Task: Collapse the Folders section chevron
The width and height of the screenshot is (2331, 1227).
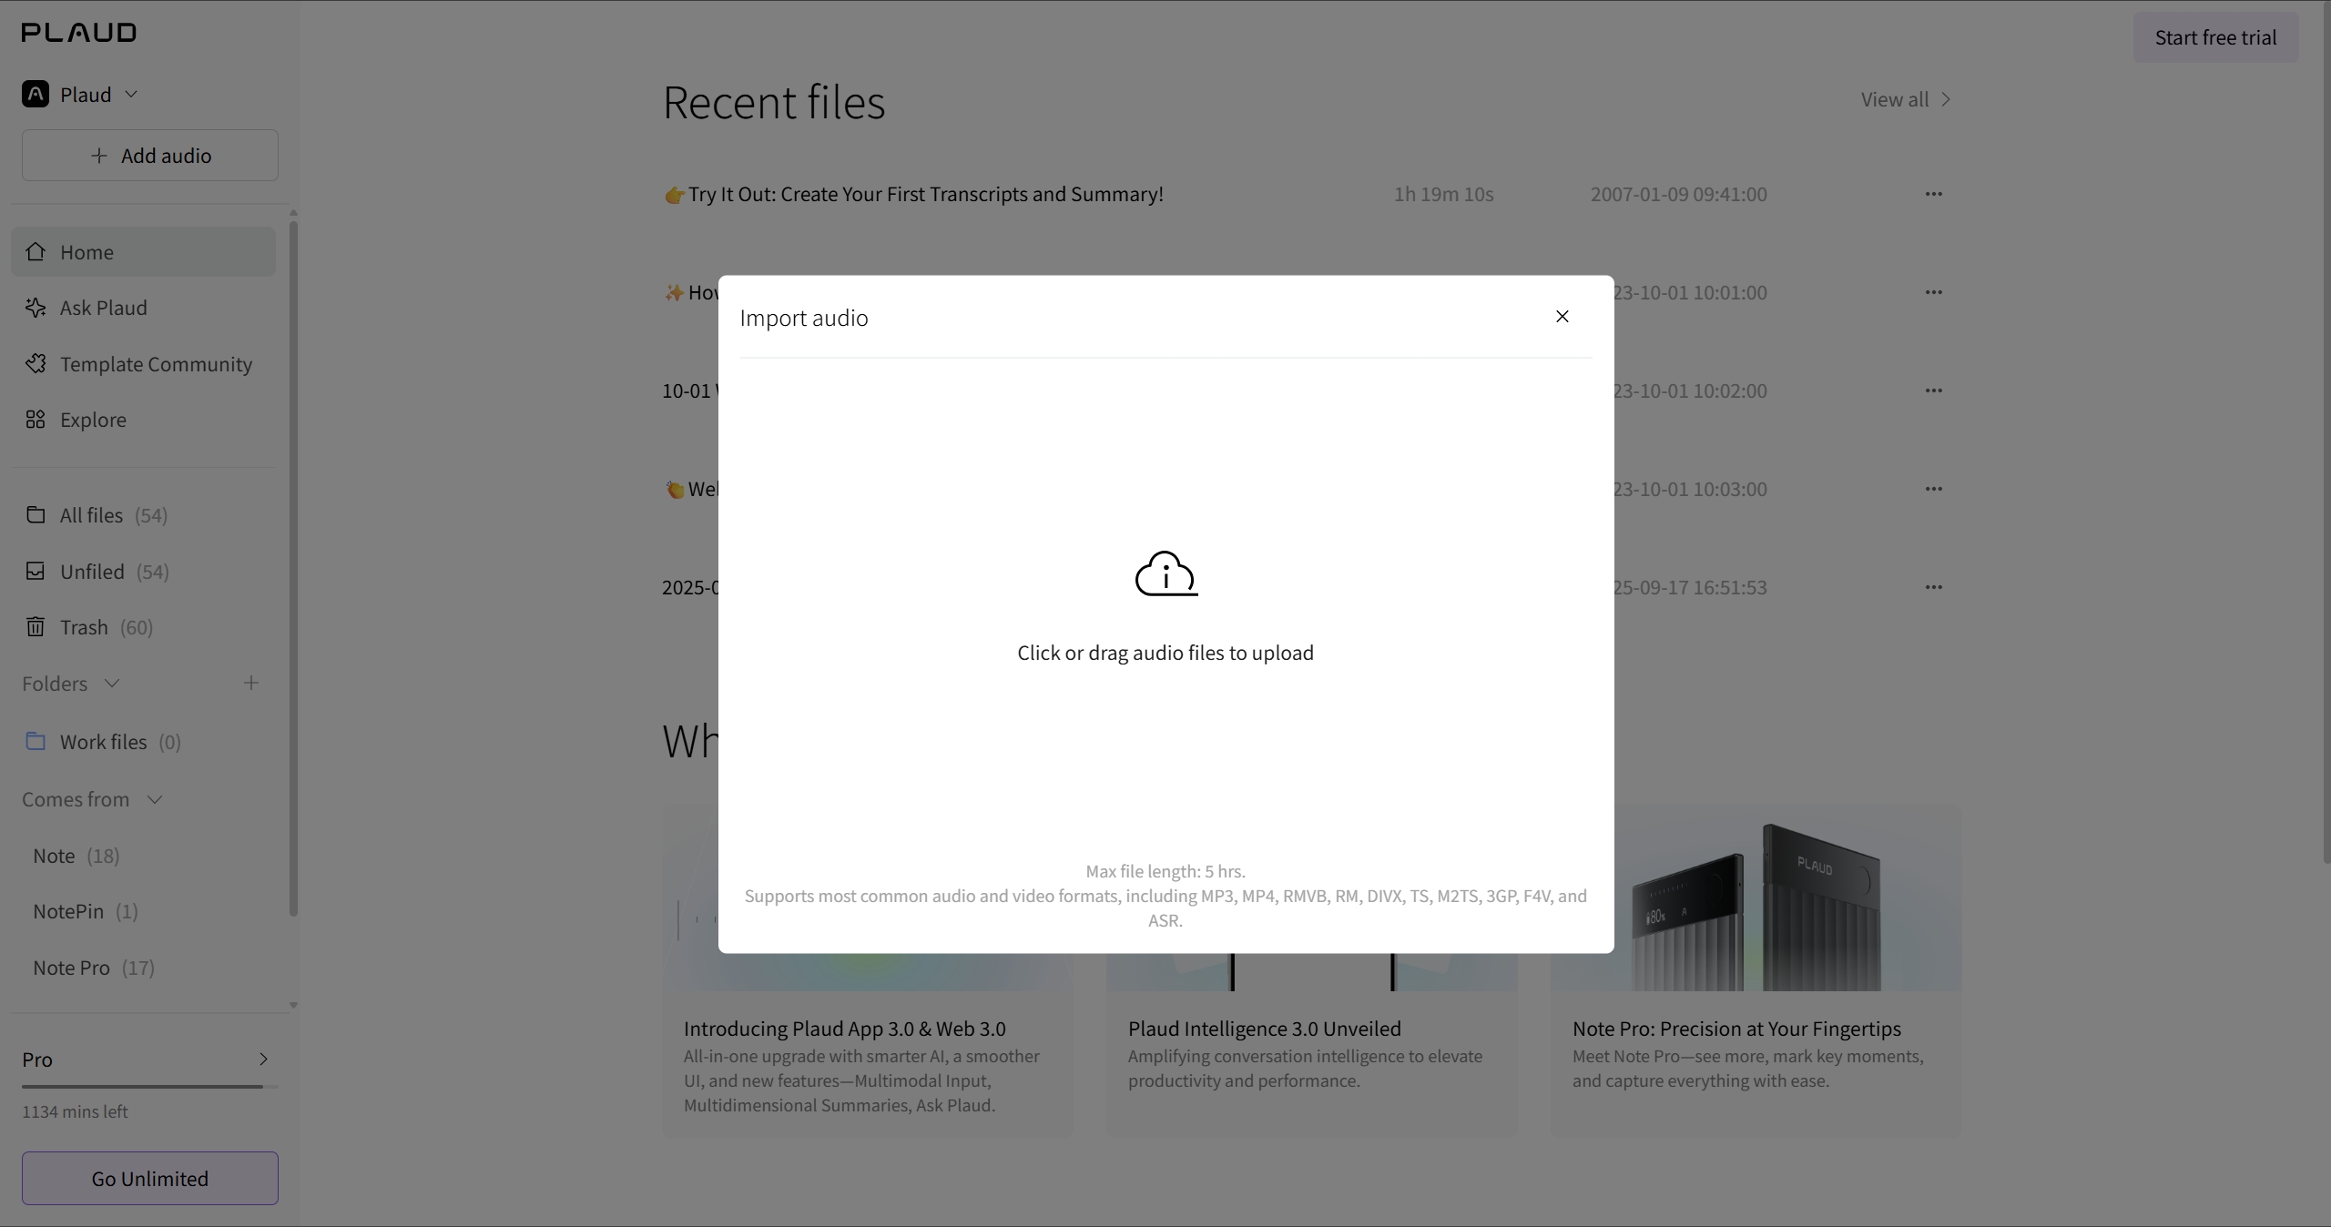Action: (x=112, y=683)
